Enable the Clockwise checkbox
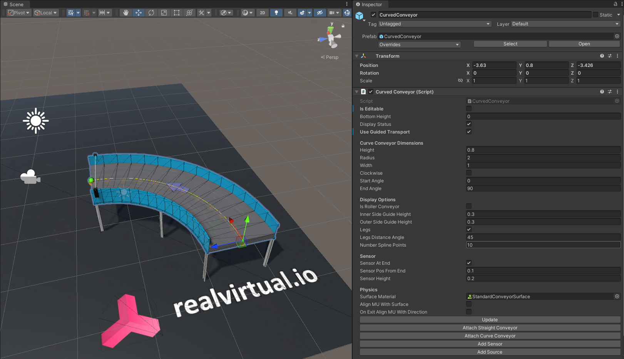624x359 pixels. pos(469,173)
